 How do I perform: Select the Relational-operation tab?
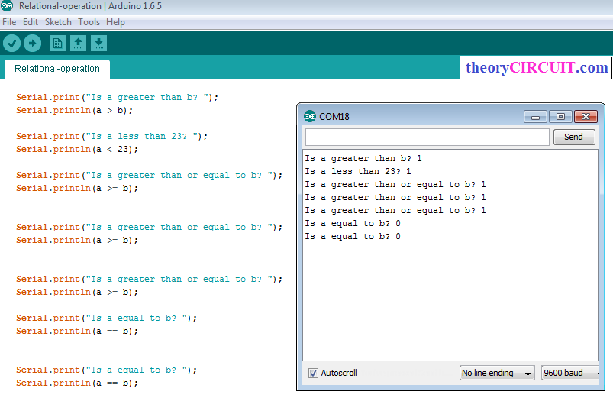57,69
